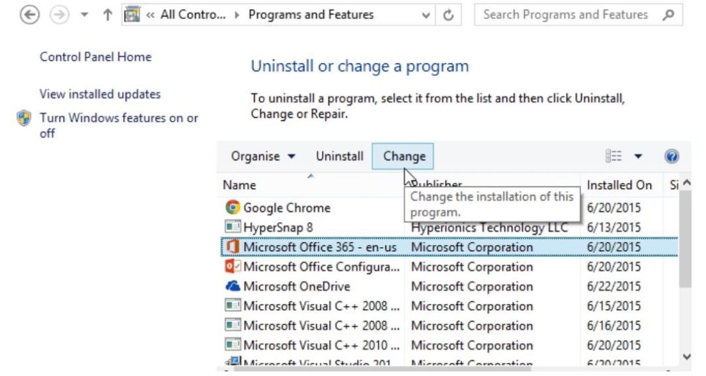Click the Microsoft OneDrive cloud icon
This screenshot has height=376, width=706.
[232, 286]
